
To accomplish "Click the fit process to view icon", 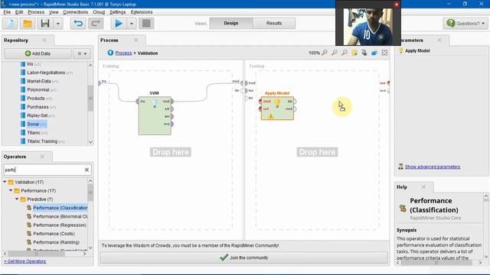I will pos(384,53).
